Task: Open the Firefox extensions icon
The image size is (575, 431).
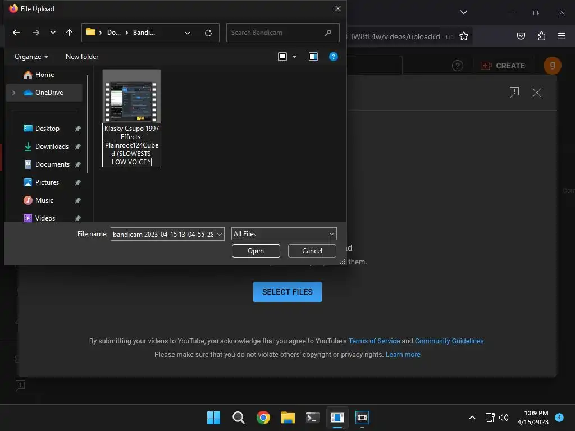Action: [x=541, y=36]
